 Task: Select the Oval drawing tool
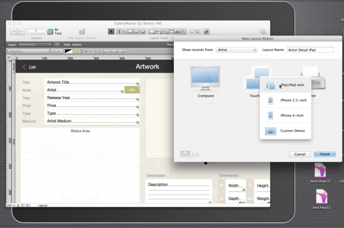click(143, 32)
